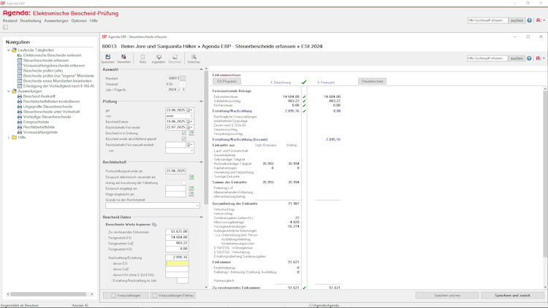This screenshot has height=308, width=548.
Task: Collapse the Bescheid-Daten section
Action: click(x=201, y=217)
